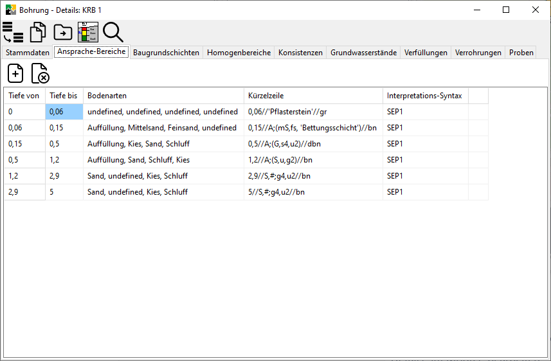This screenshot has height=361, width=551.
Task: Select the highlighted 0,06 Tiefe bis cell
Action: pyautogui.click(x=64, y=112)
